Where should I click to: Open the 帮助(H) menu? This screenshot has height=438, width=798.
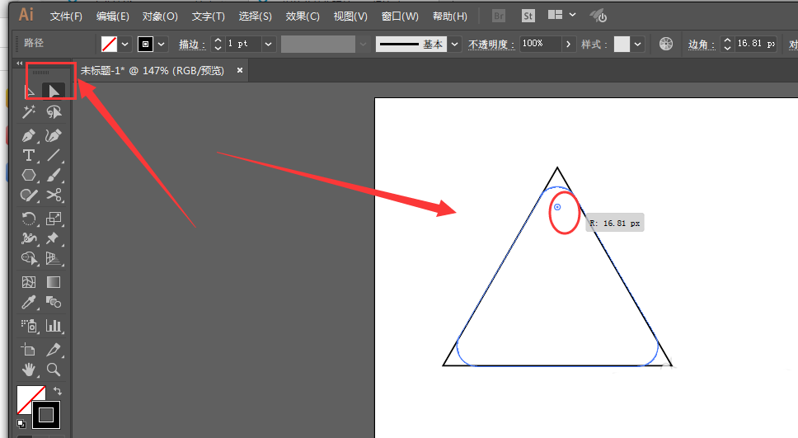click(450, 16)
